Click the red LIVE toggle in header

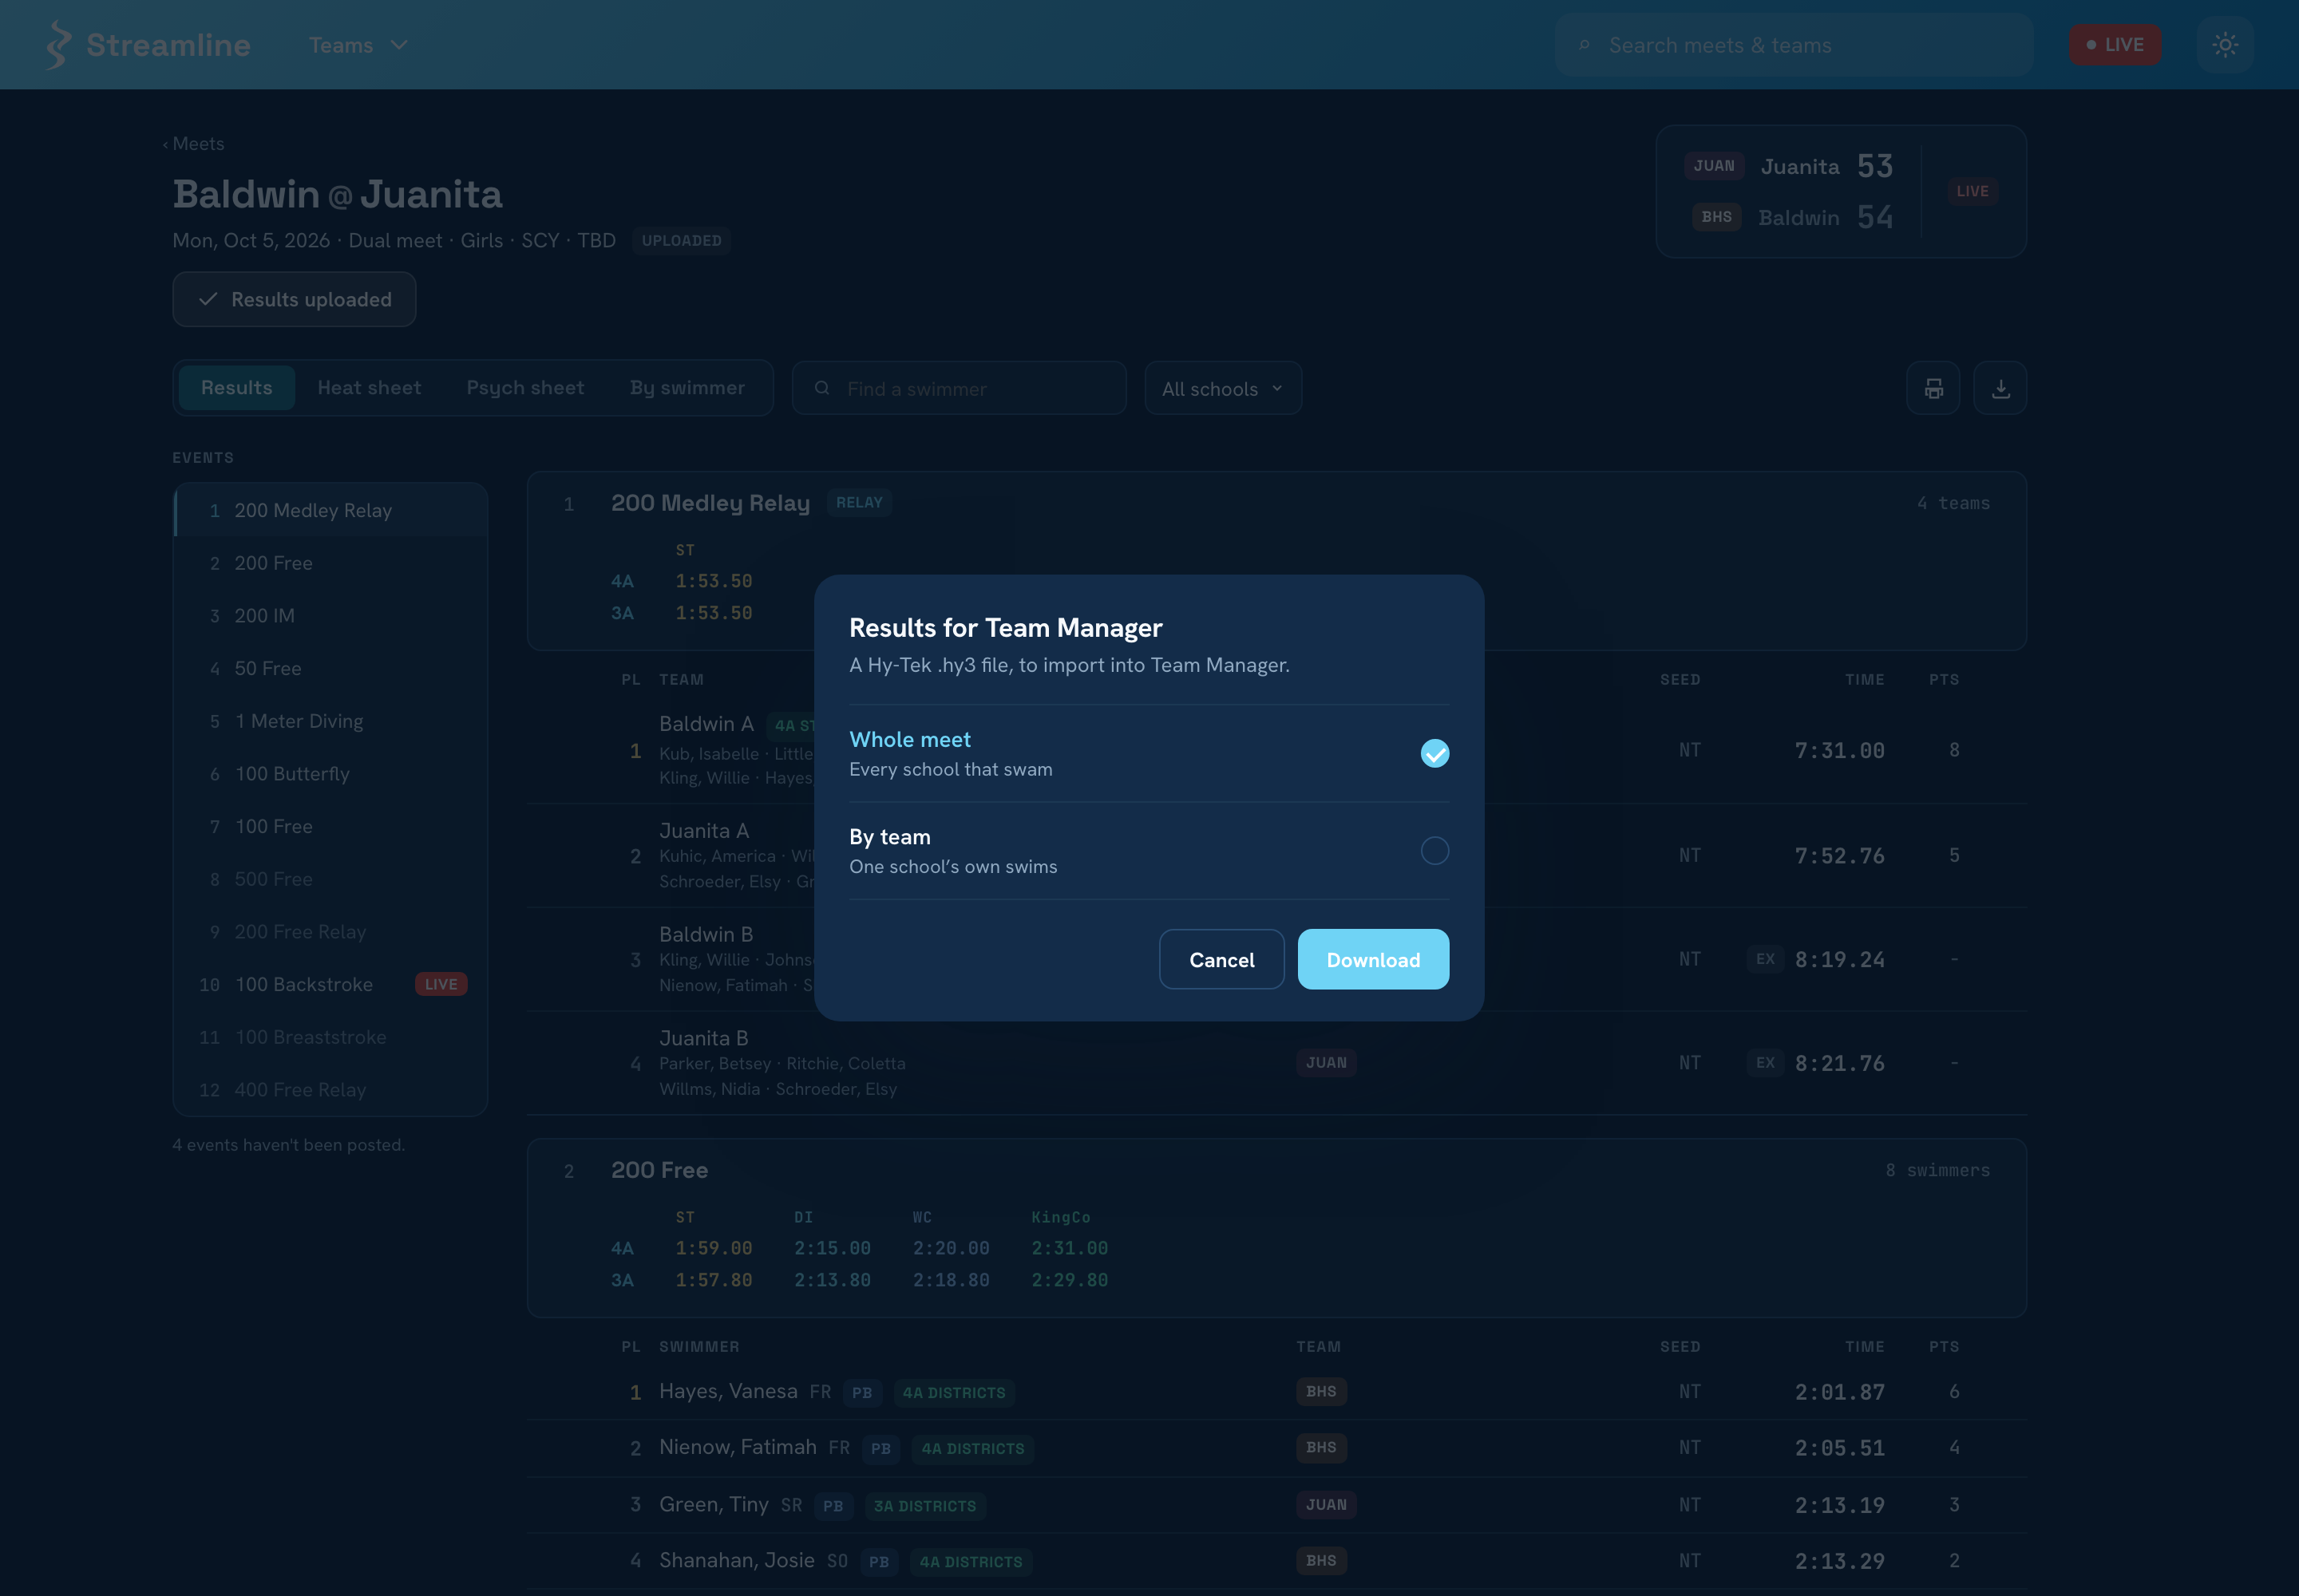(x=2115, y=45)
